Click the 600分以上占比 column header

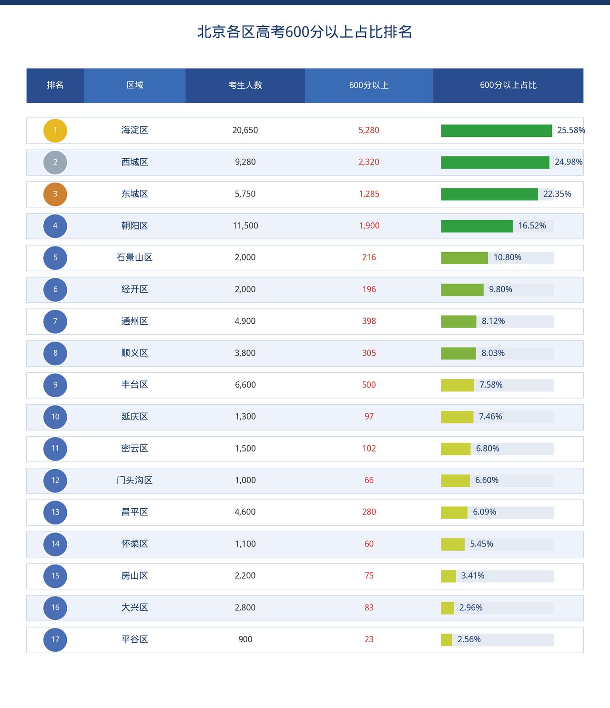click(508, 85)
